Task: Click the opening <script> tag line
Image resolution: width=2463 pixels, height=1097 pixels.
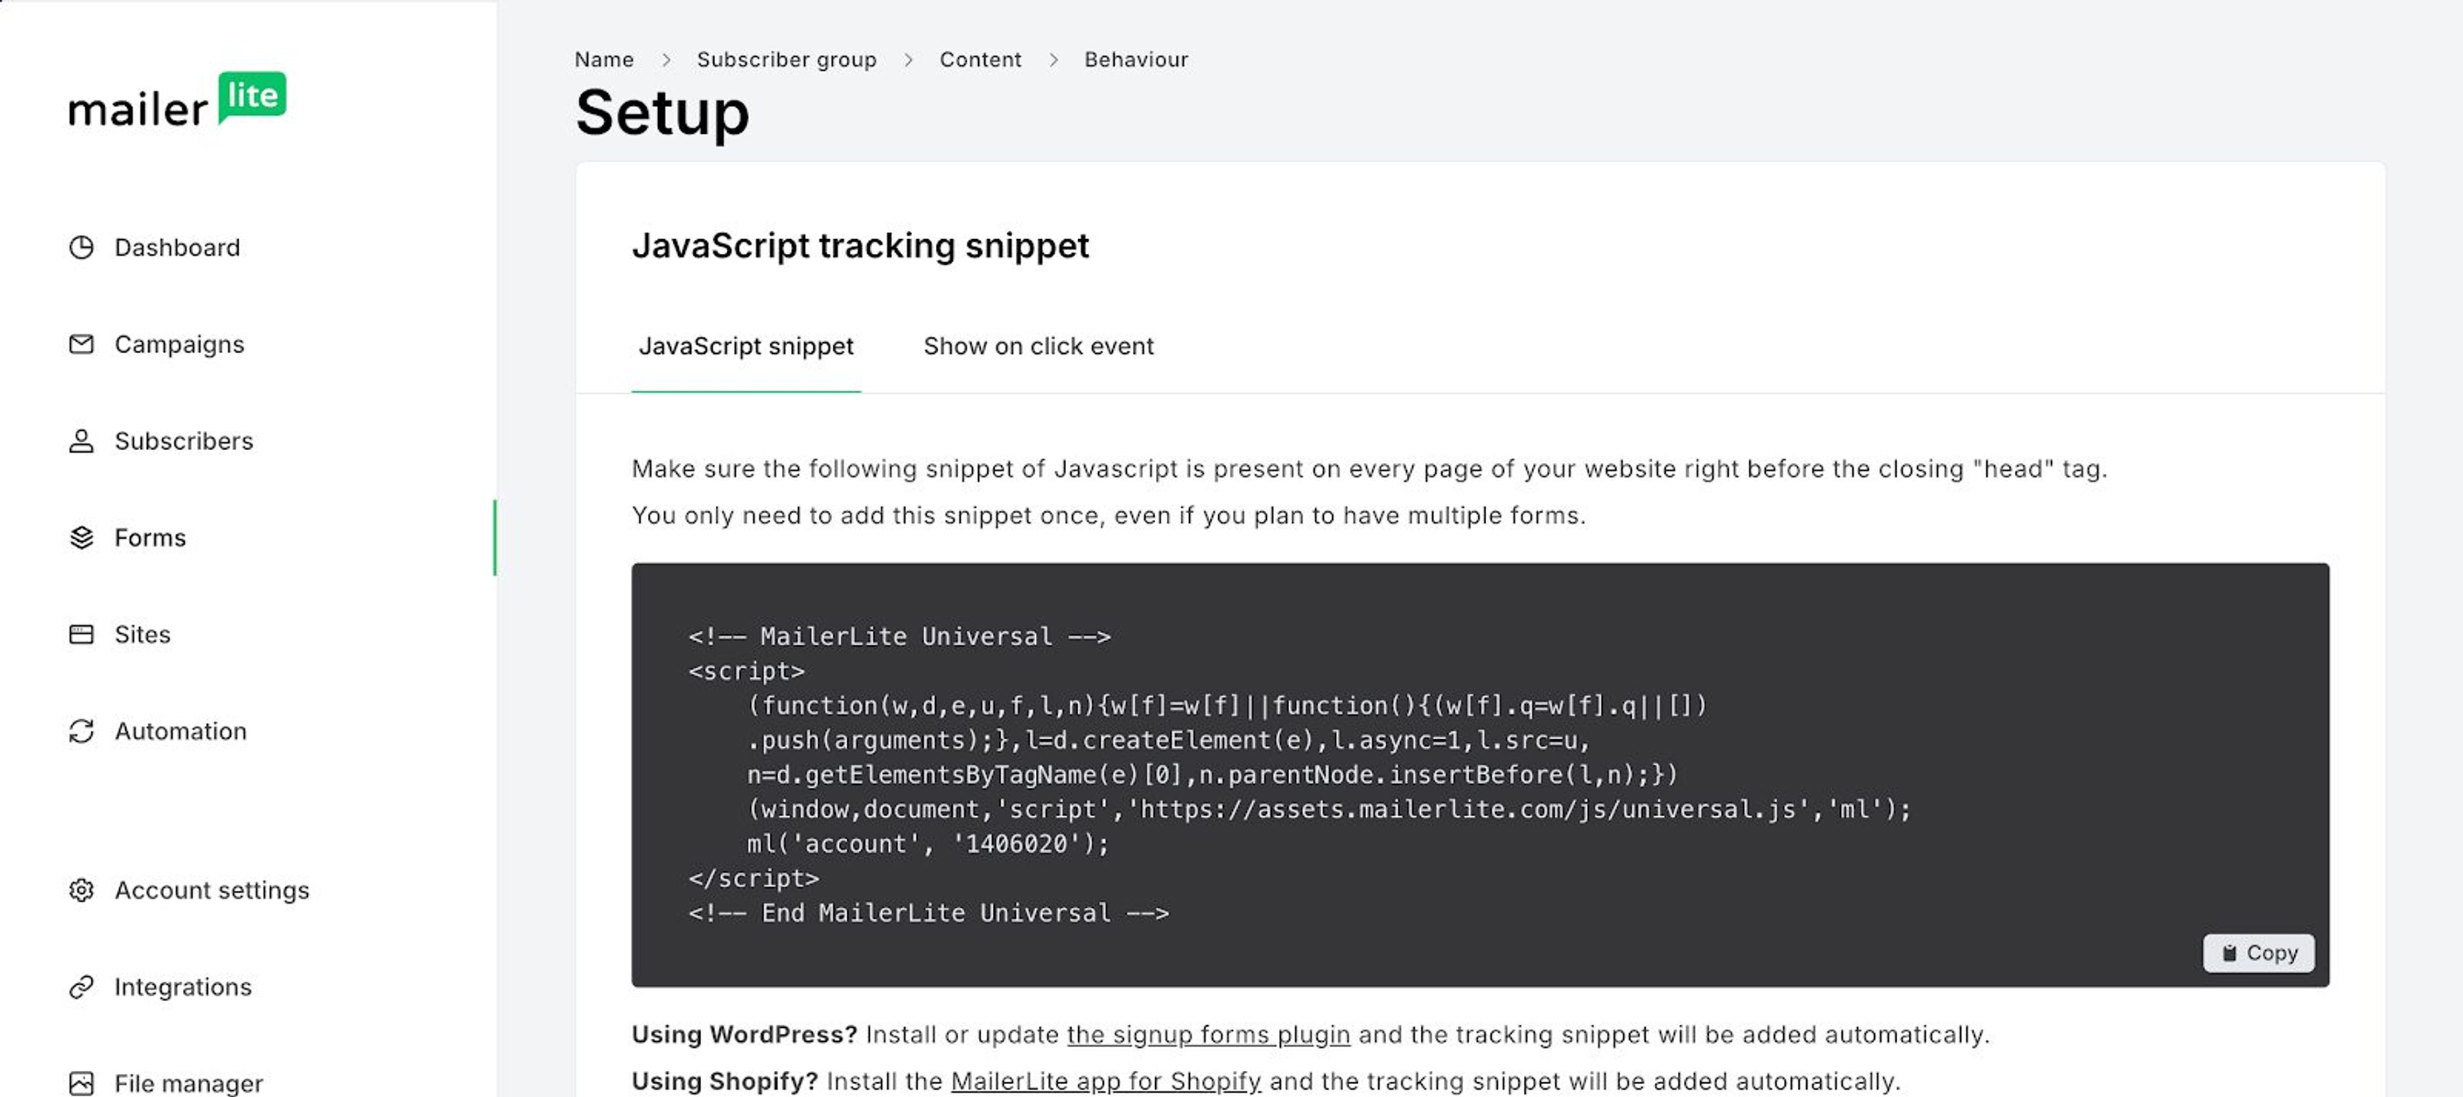Action: (x=747, y=671)
